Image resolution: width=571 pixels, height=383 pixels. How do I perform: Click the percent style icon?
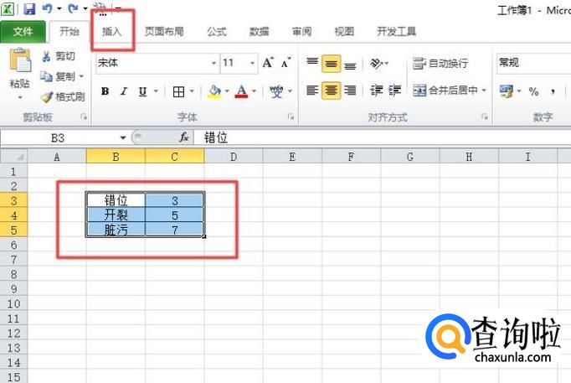pyautogui.click(x=533, y=91)
